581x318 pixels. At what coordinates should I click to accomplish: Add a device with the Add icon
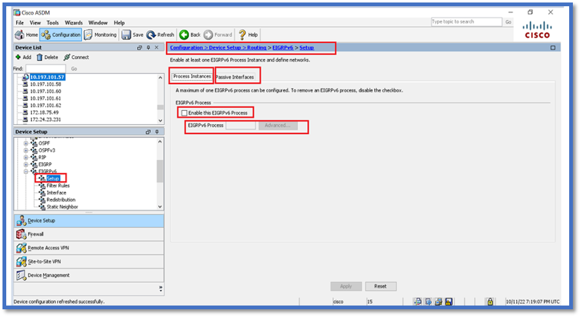click(x=23, y=57)
